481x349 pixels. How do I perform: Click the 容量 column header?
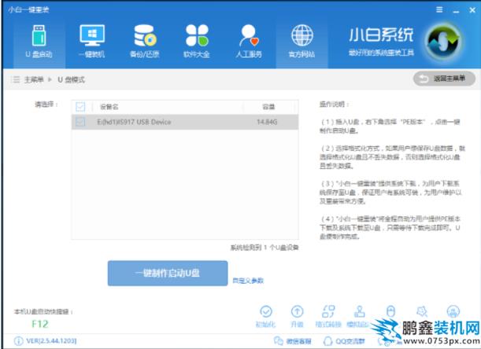click(268, 107)
